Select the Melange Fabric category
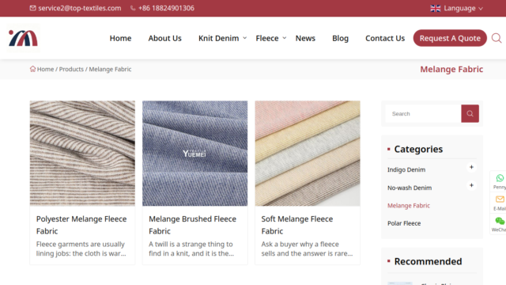 [409, 206]
